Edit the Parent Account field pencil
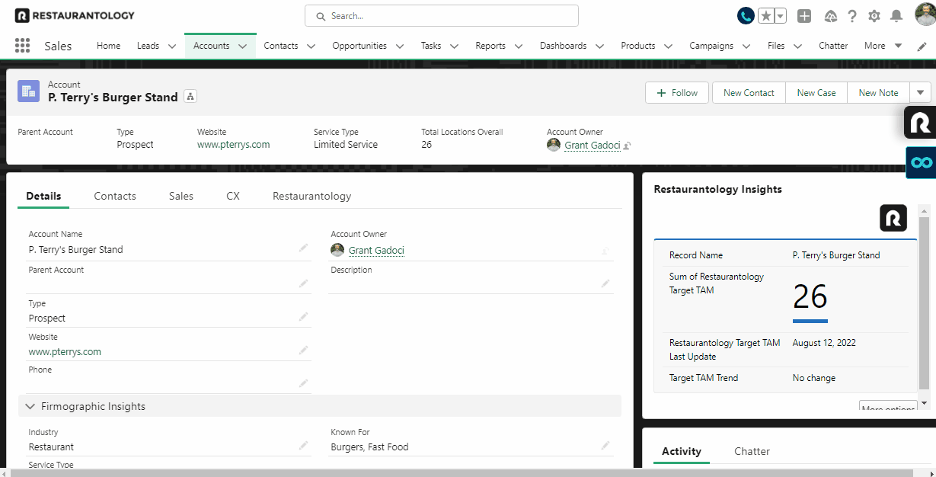This screenshot has height=477, width=936. [x=304, y=283]
